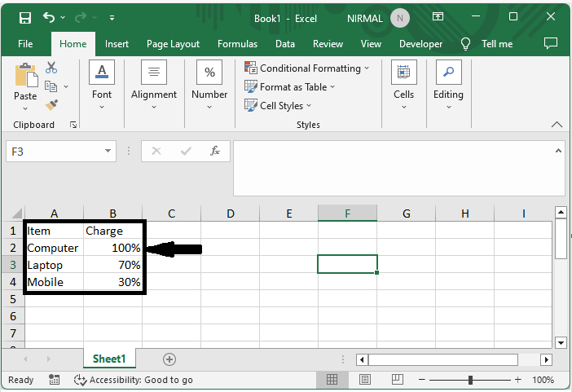Switch to Normal view icon
Screen dimensions: 572x392
coord(332,380)
